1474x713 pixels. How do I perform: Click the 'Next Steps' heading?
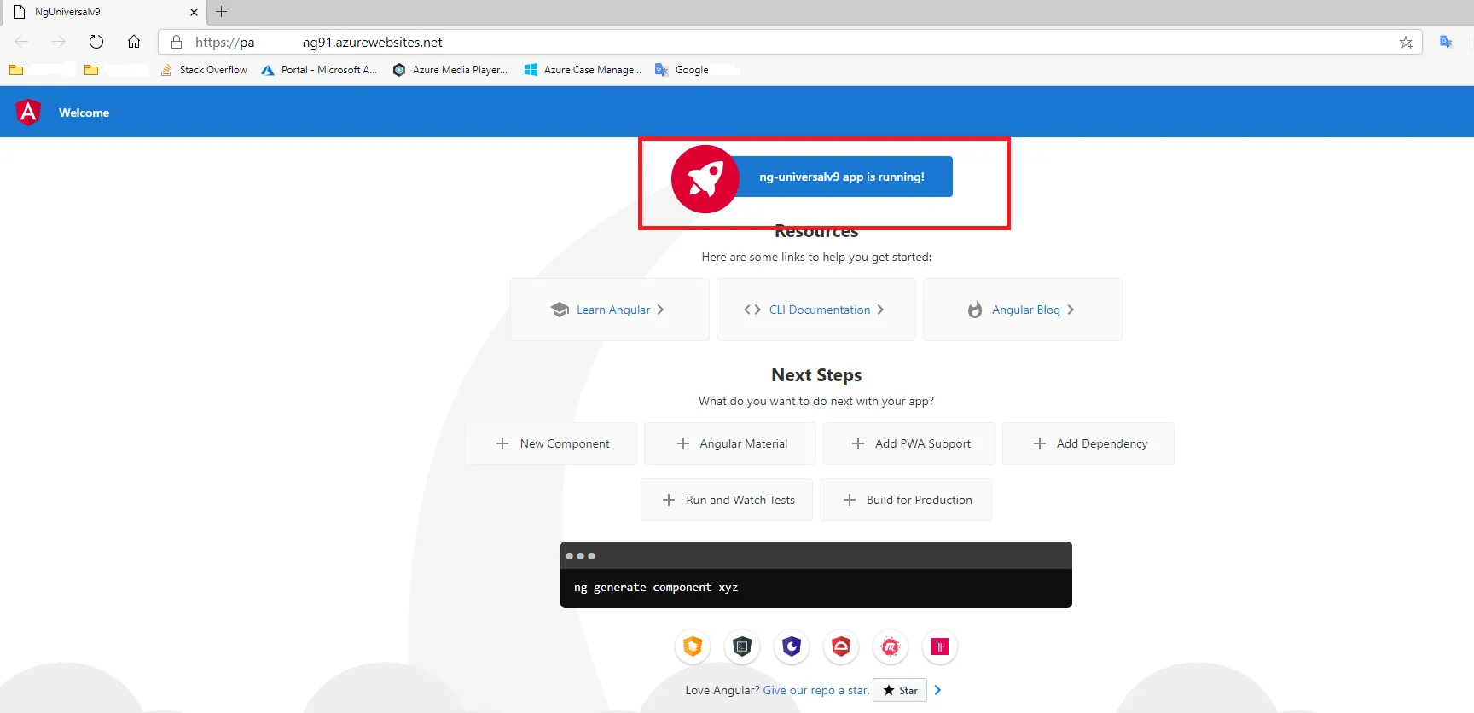(x=816, y=375)
